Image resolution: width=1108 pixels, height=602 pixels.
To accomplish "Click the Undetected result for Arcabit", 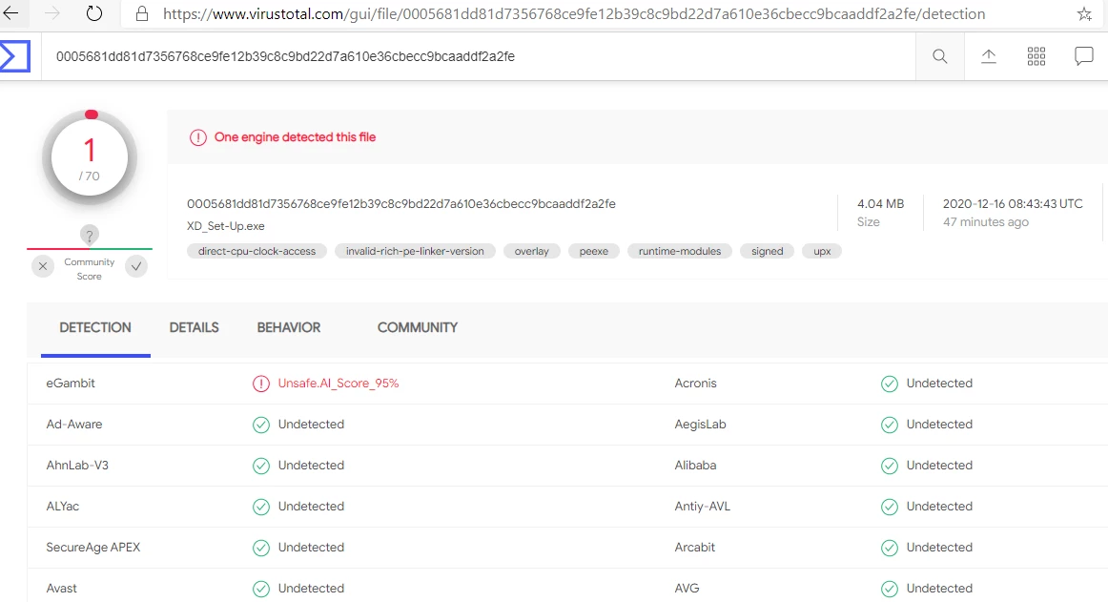I will [x=939, y=548].
